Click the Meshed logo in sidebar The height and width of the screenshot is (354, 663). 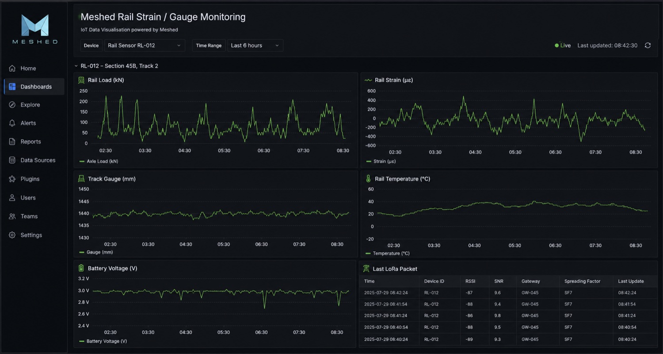35,29
